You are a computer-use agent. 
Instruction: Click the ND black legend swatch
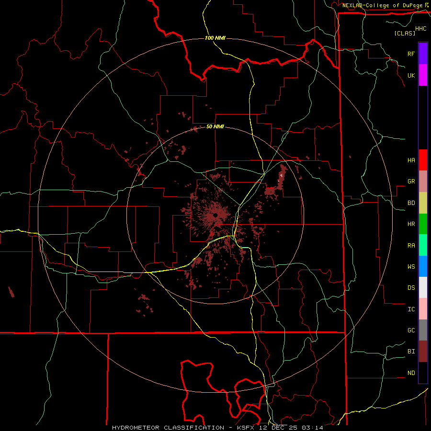(423, 373)
